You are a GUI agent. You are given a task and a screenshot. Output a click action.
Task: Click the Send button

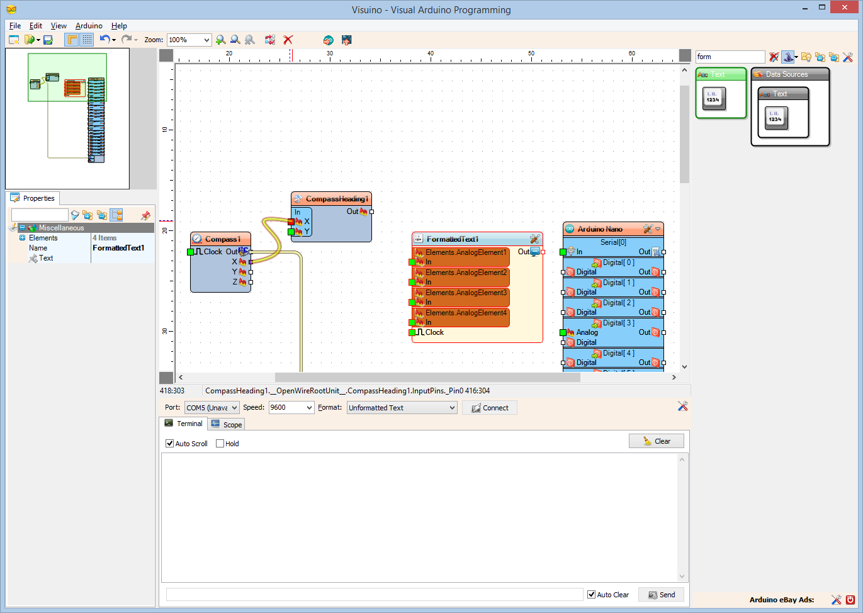(661, 595)
